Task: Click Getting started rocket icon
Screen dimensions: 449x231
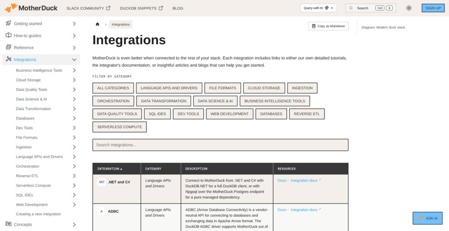Action: (9, 24)
